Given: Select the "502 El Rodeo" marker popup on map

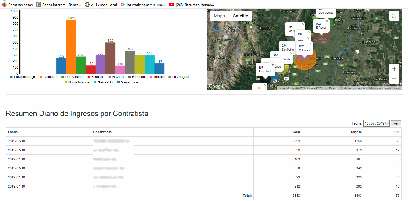Looking at the screenshot, I should coord(321,26).
